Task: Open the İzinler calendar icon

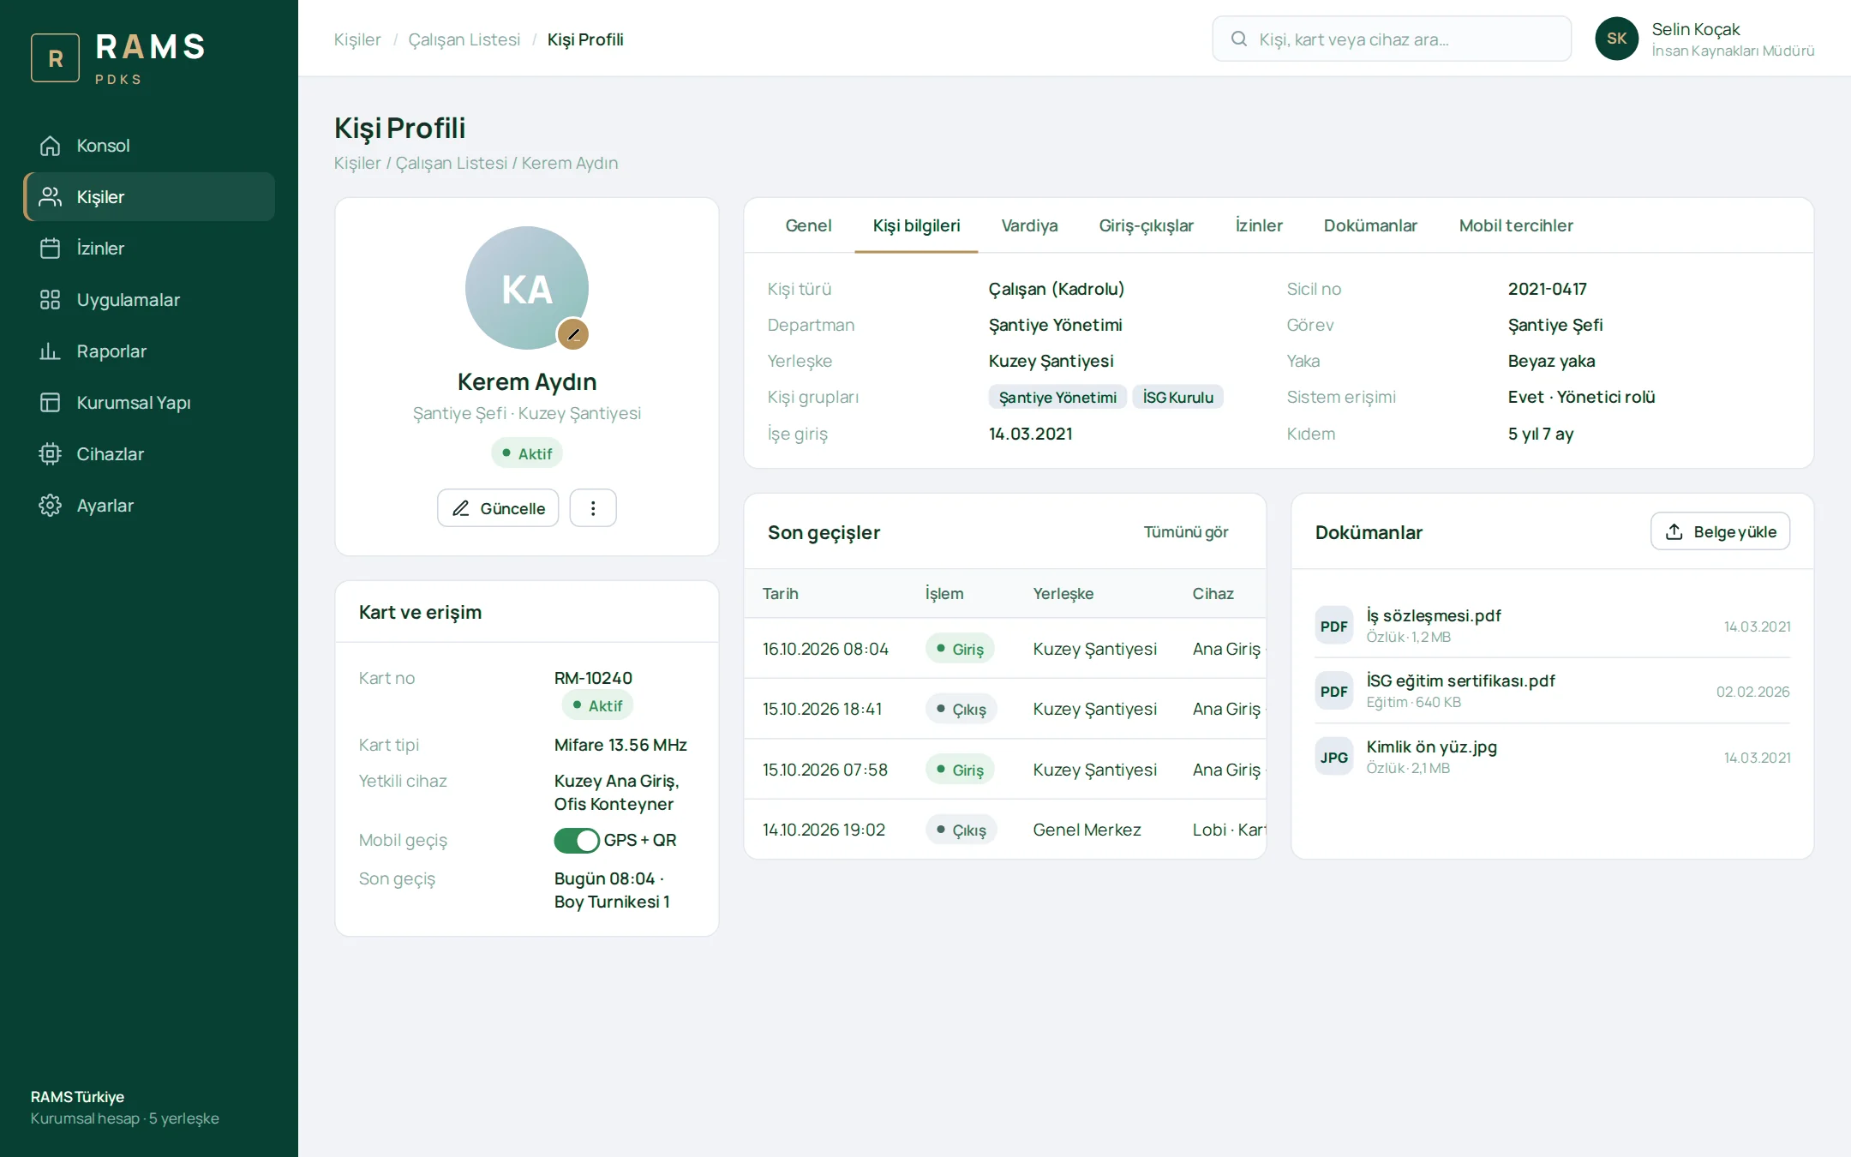Action: (50, 249)
